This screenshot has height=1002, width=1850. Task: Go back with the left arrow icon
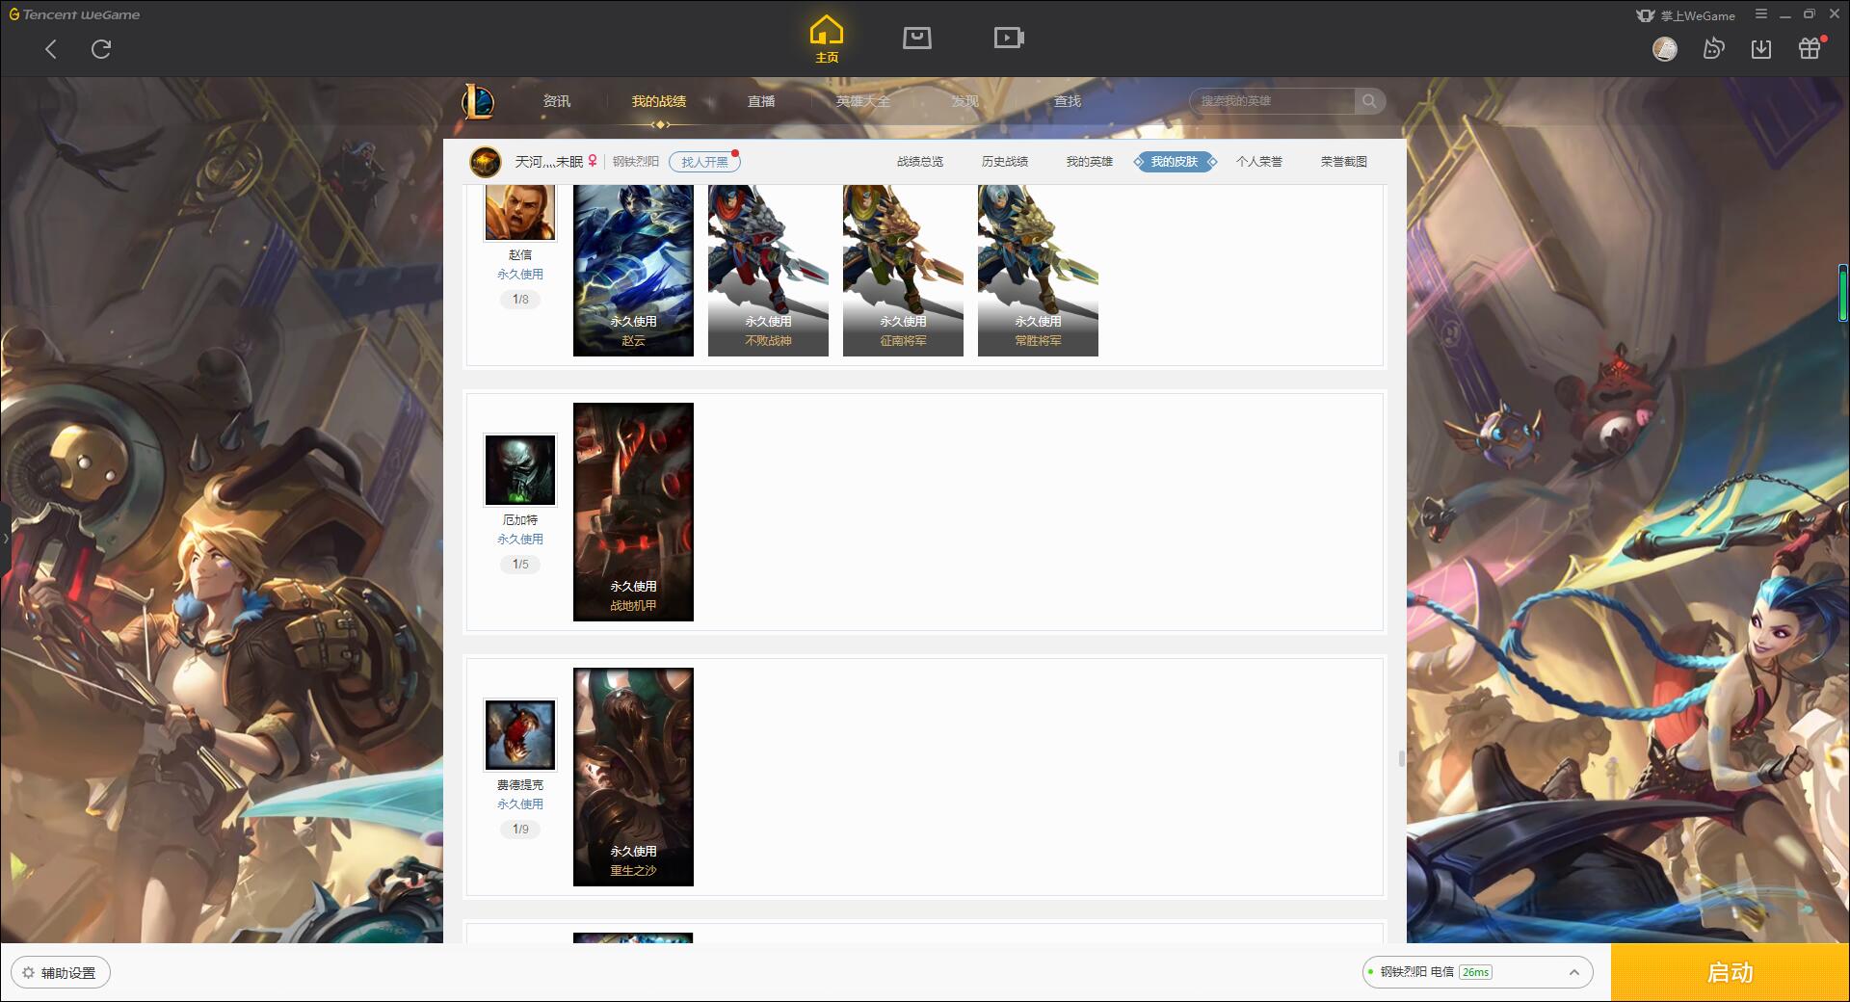(x=51, y=49)
